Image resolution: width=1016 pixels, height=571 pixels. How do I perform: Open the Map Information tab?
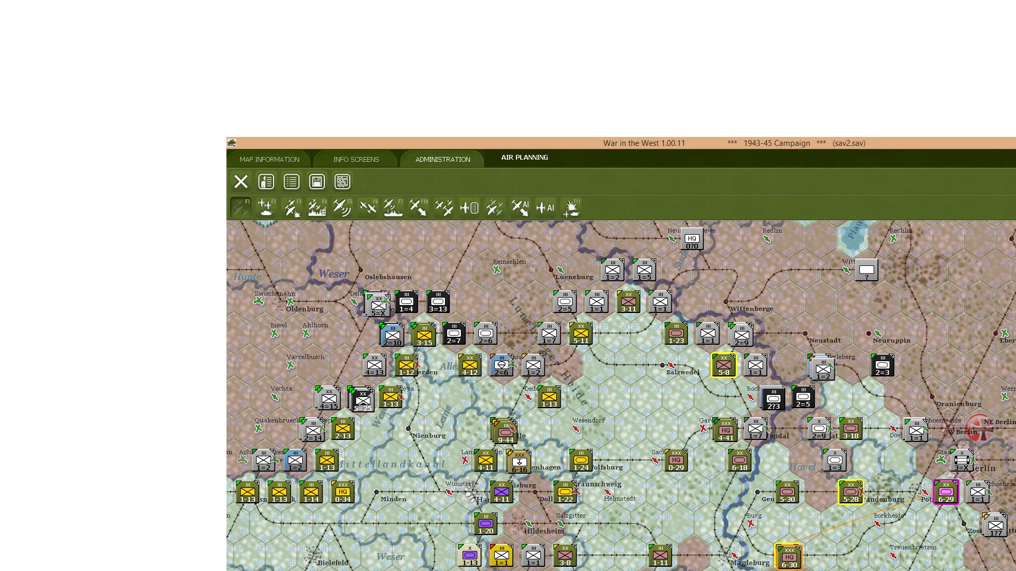269,159
